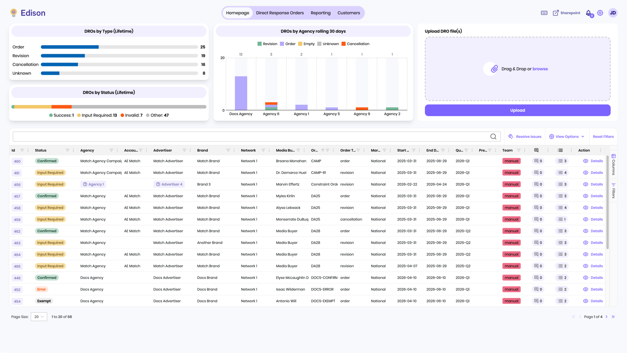The width and height of the screenshot is (627, 353).
Task: Click the search magnifier icon
Action: (493, 136)
